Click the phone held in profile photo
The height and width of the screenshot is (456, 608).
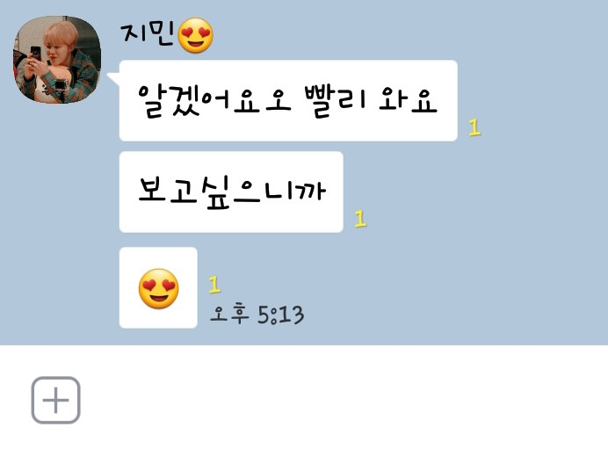coord(36,54)
